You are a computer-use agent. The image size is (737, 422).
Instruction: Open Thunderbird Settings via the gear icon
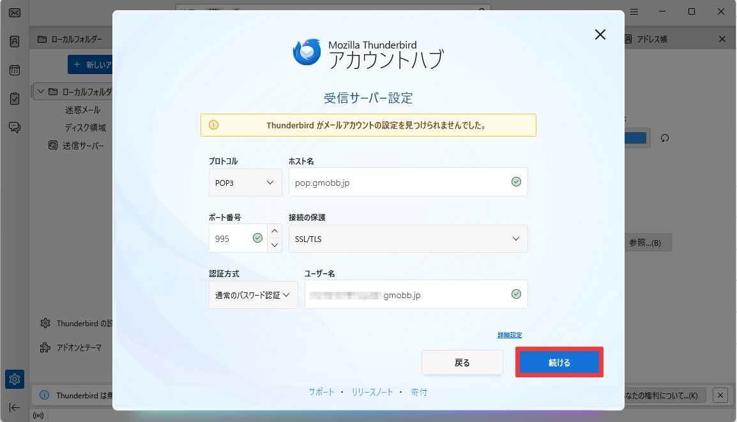[x=14, y=379]
